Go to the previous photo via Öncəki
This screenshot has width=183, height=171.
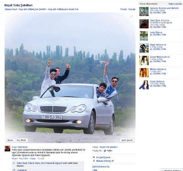point(124,9)
